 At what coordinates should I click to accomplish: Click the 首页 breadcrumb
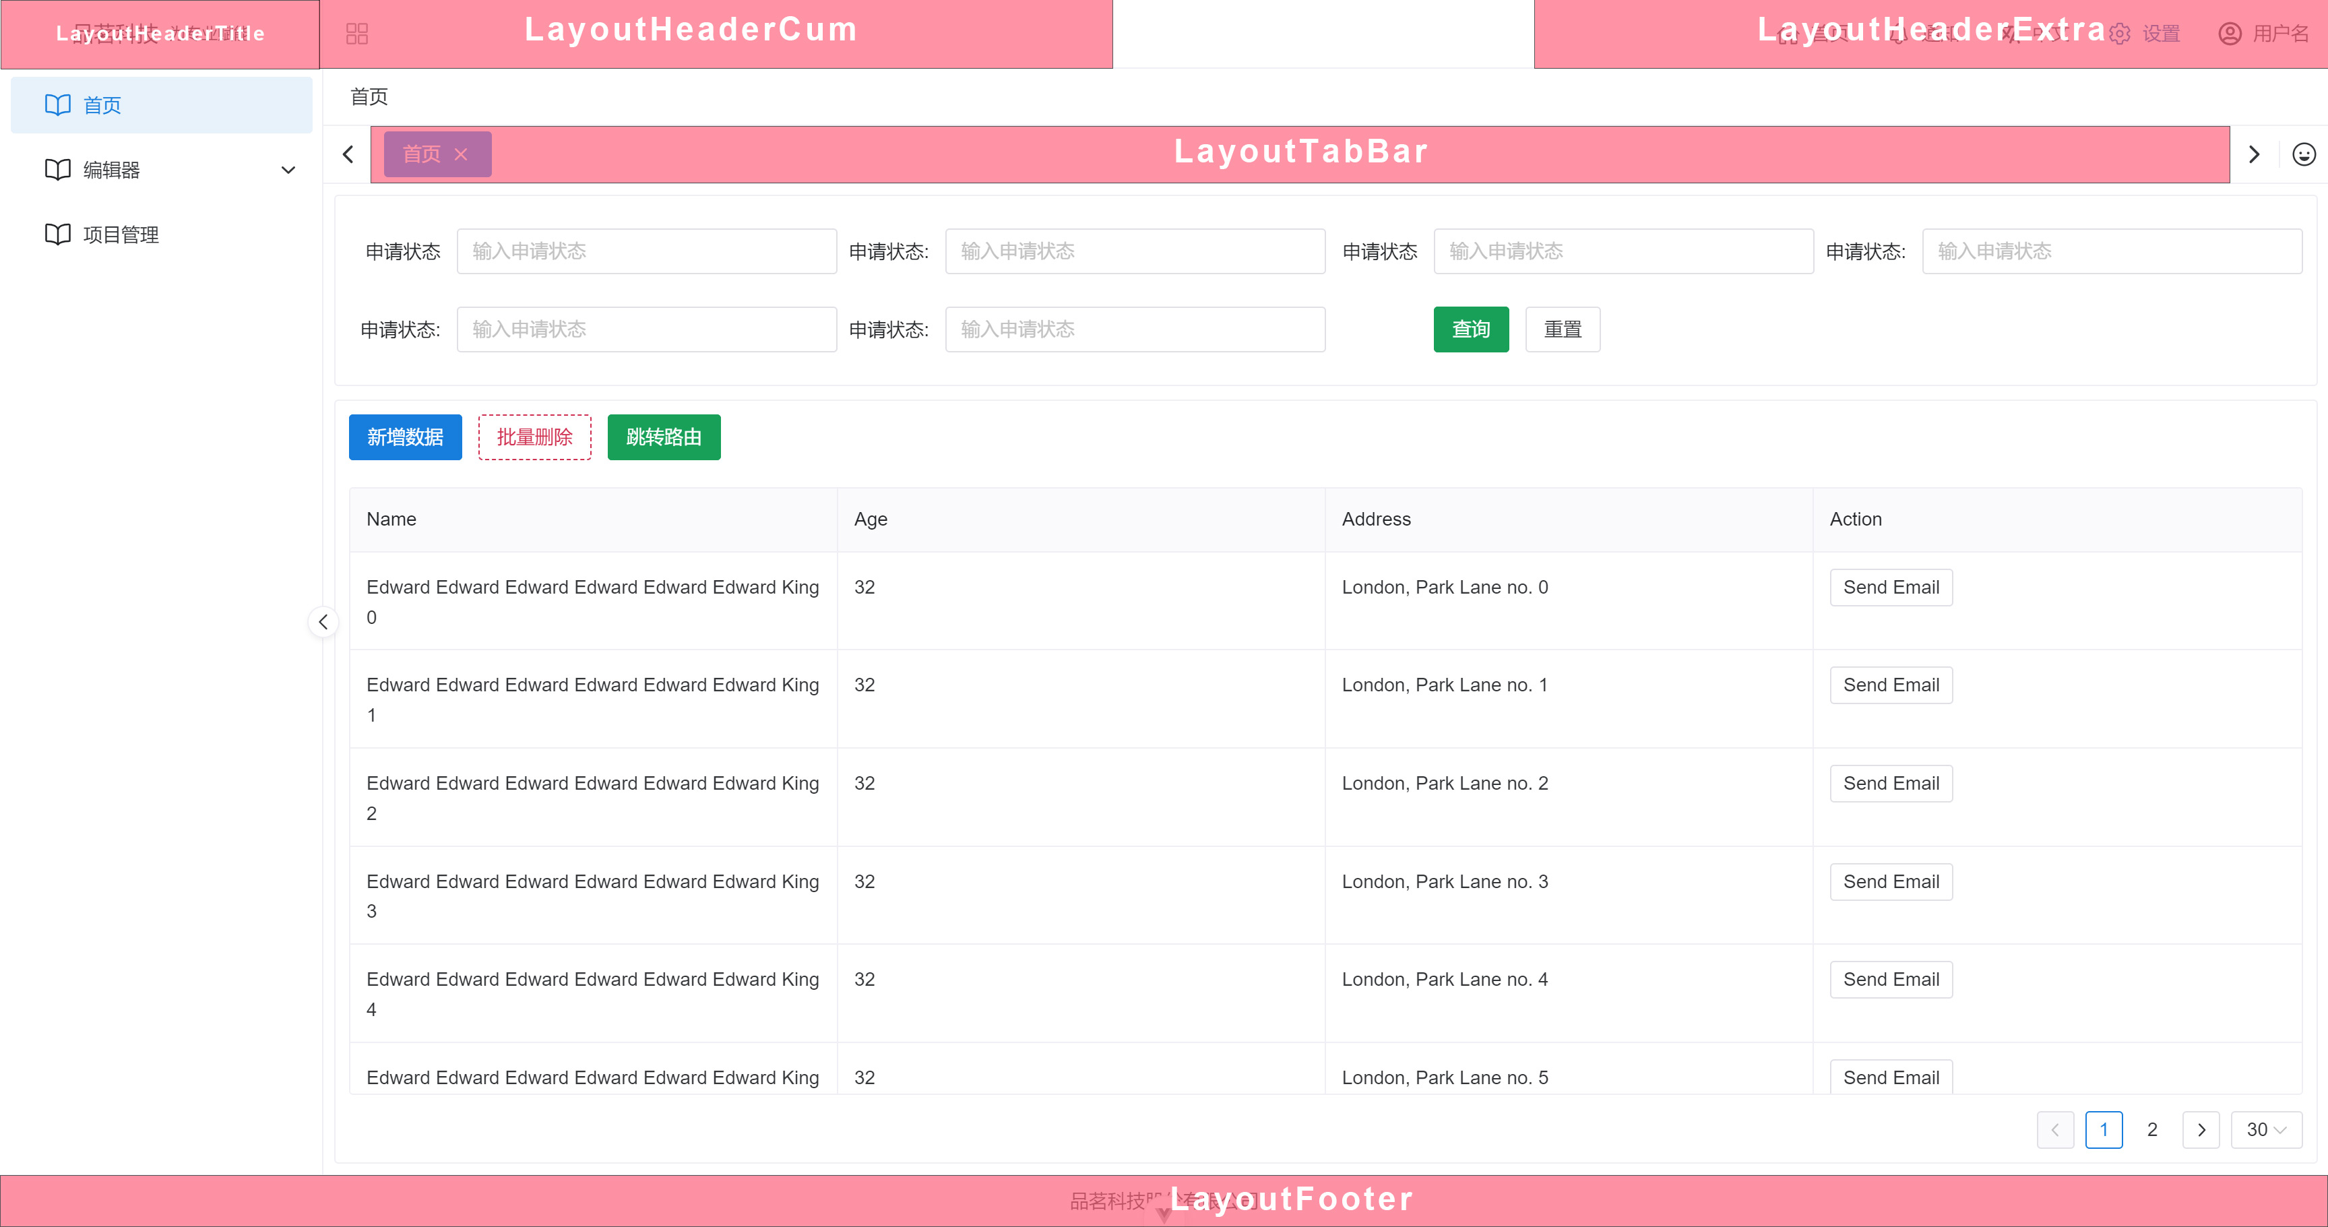(369, 96)
